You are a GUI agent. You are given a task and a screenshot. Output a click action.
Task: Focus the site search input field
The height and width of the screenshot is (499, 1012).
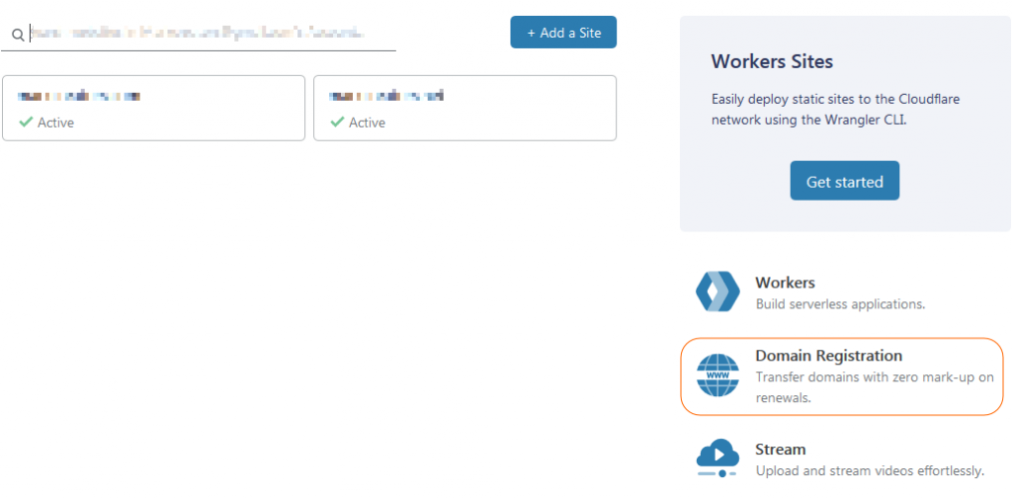coord(199,34)
